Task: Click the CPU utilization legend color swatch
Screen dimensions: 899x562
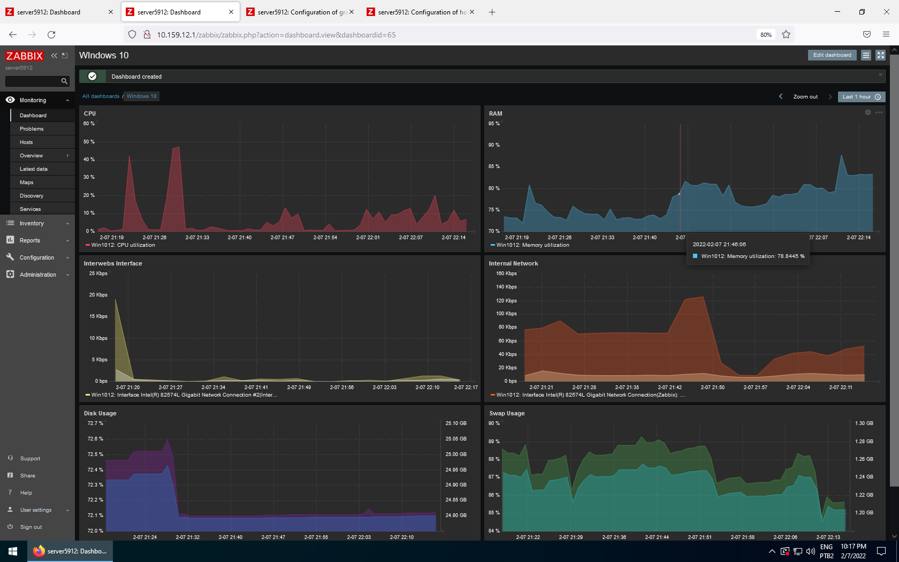Action: coord(87,245)
